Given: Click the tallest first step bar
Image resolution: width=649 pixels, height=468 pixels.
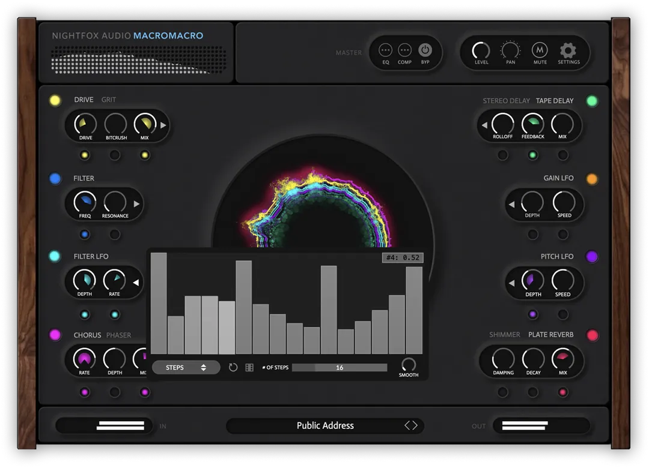Looking at the screenshot, I should pos(159,303).
